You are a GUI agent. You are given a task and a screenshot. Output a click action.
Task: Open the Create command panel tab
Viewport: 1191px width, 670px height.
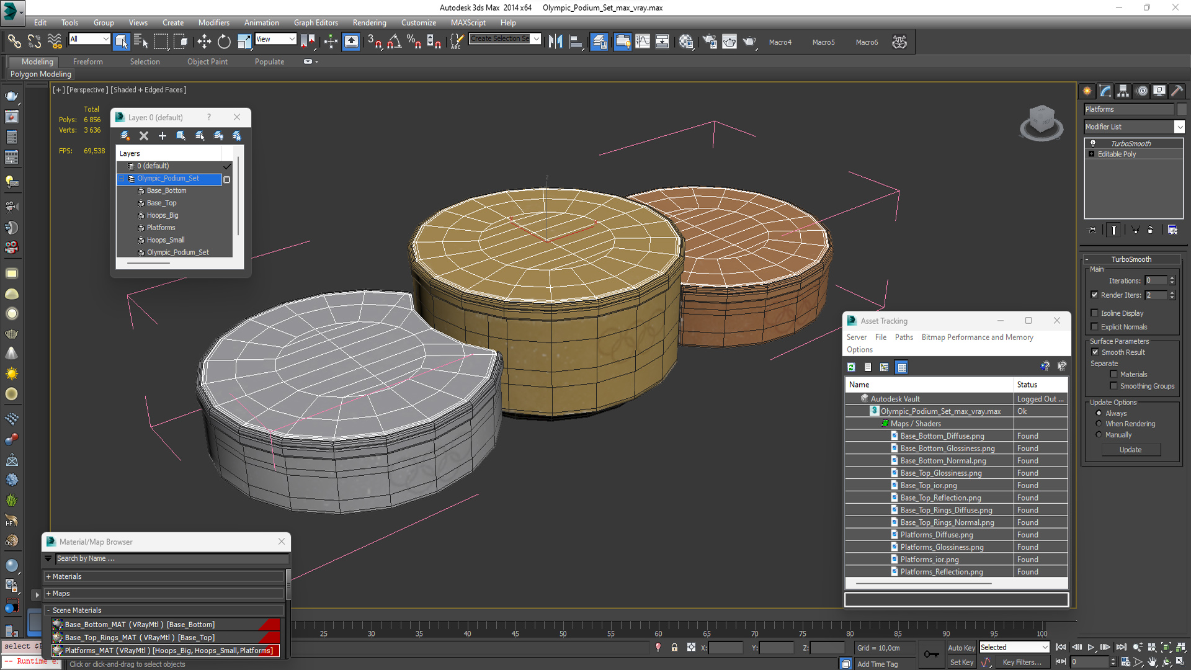1087,91
